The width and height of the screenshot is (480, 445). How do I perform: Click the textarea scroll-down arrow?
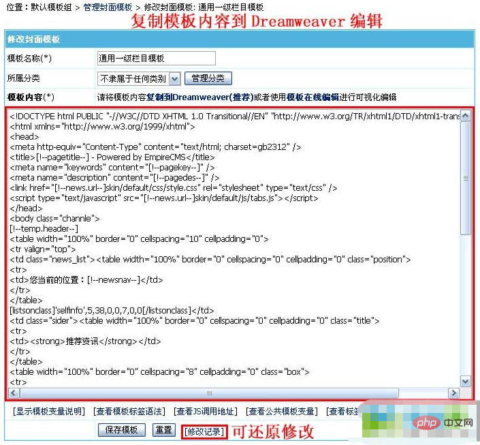pyautogui.click(x=465, y=382)
